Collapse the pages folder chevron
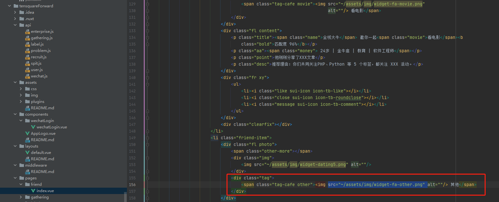Viewport: 499px width, 202px height. click(15, 178)
